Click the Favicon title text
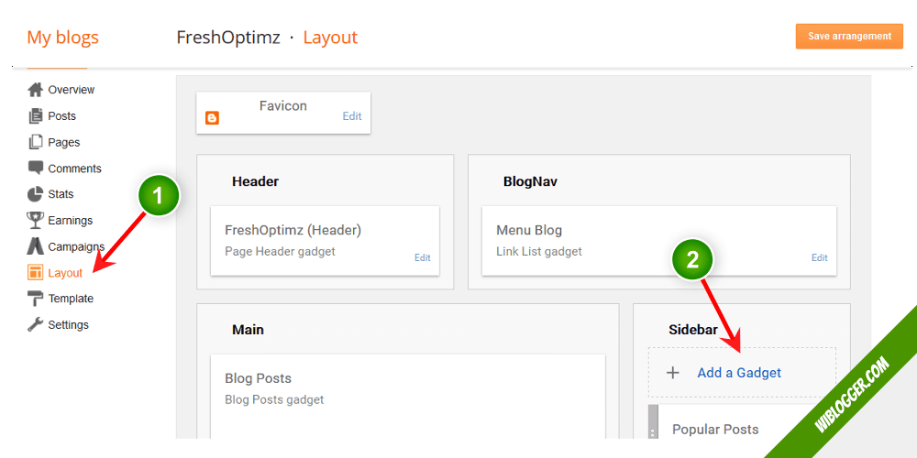The height and width of the screenshot is (458, 917). click(283, 106)
